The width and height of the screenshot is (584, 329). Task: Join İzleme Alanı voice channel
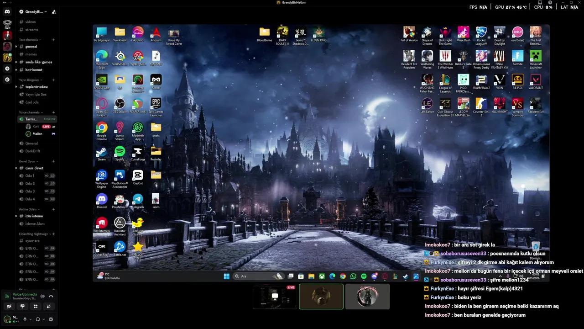click(36, 224)
